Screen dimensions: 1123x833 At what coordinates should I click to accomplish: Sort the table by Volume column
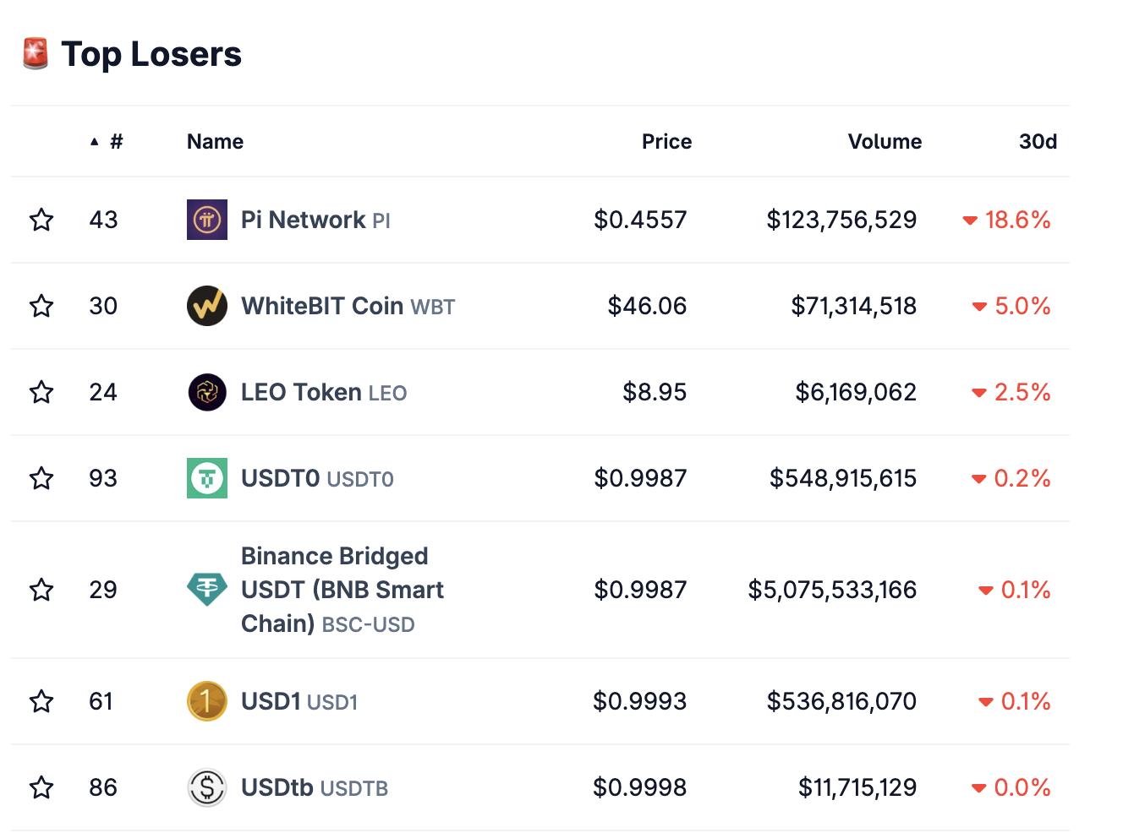(x=885, y=141)
